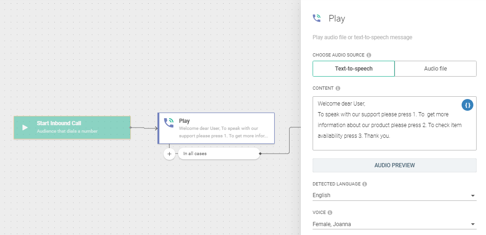This screenshot has width=486, height=235.
Task: Click the phone icon in Play panel header
Action: [317, 19]
